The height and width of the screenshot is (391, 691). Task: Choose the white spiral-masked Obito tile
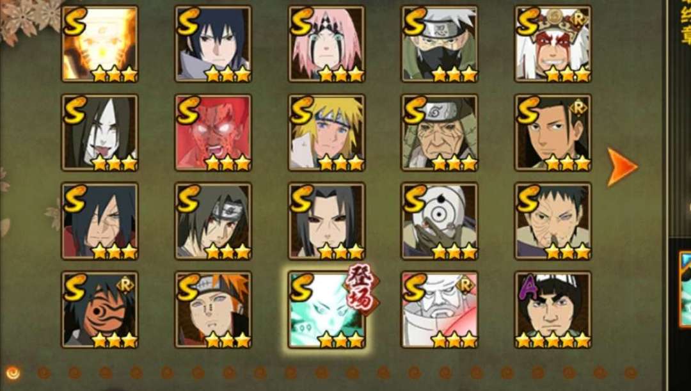440,221
